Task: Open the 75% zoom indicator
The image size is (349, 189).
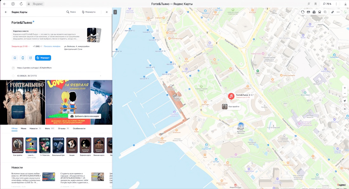Action: pos(327,4)
